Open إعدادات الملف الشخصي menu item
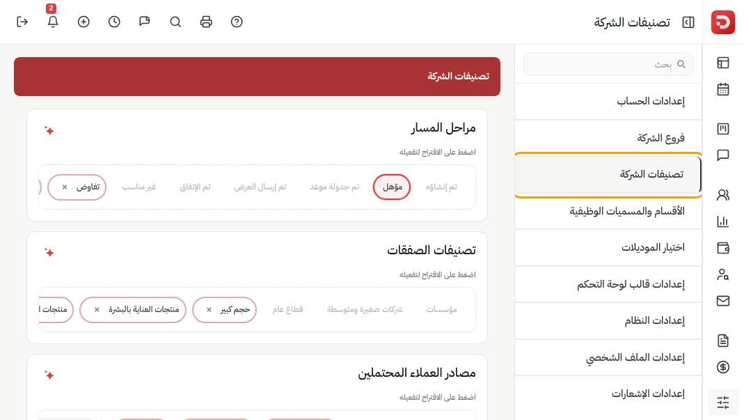744x420 pixels. pos(608,357)
